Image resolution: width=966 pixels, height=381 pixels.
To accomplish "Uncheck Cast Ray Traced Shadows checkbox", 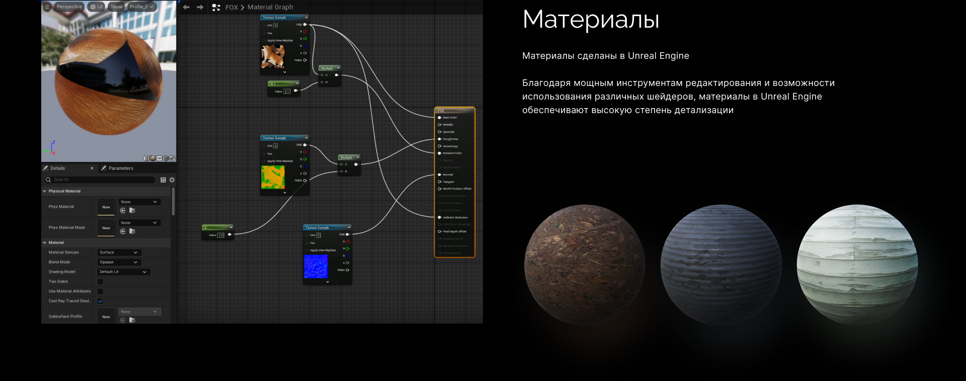I will (x=100, y=301).
